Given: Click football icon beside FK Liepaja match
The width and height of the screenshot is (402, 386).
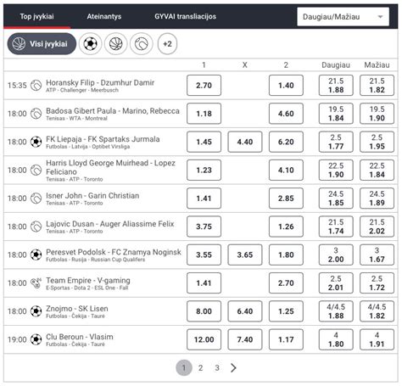Looking at the screenshot, I should pos(36,142).
